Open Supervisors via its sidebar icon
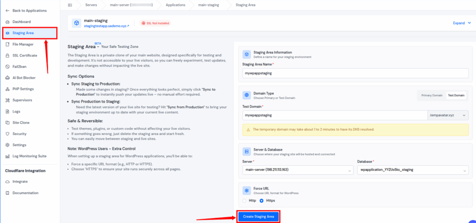 click(x=7, y=100)
